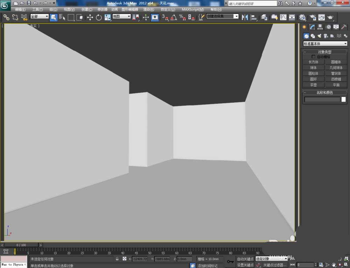Enable the 自动栅格 checkbox
This screenshot has width=350, height=268.
click(x=314, y=57)
